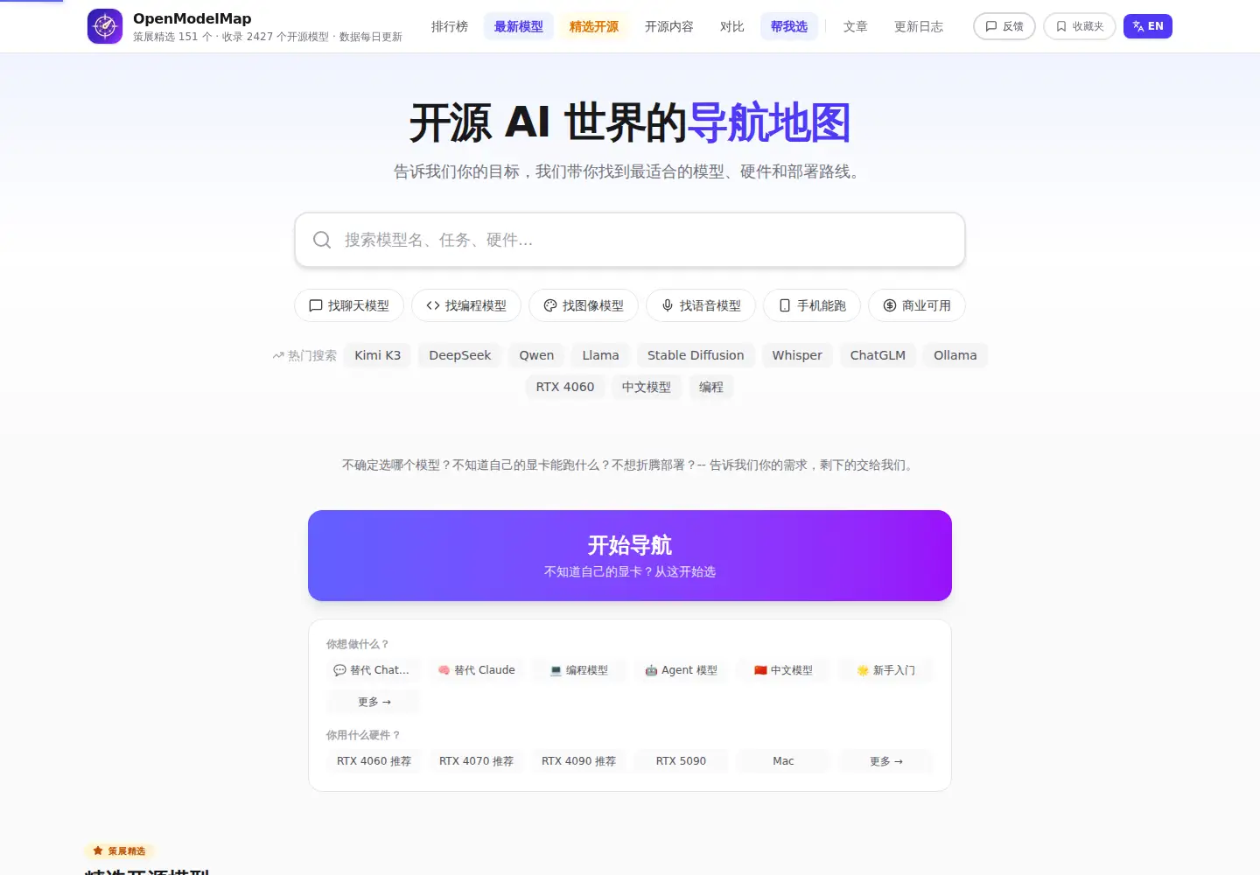View the 更新日志 changelog
Screen dimensions: 1260x875
[919, 26]
